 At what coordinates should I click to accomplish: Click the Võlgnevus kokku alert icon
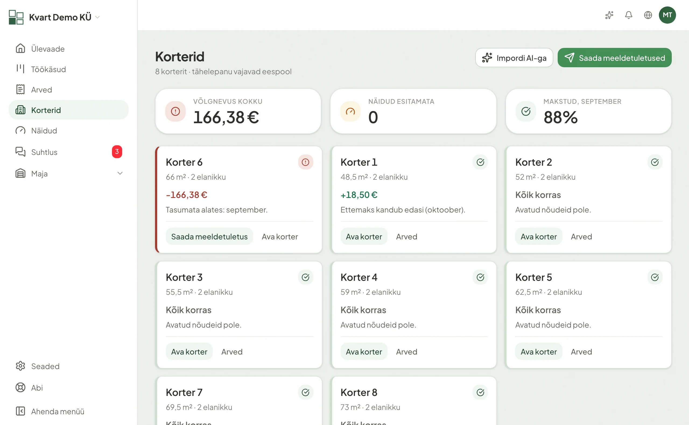click(175, 111)
